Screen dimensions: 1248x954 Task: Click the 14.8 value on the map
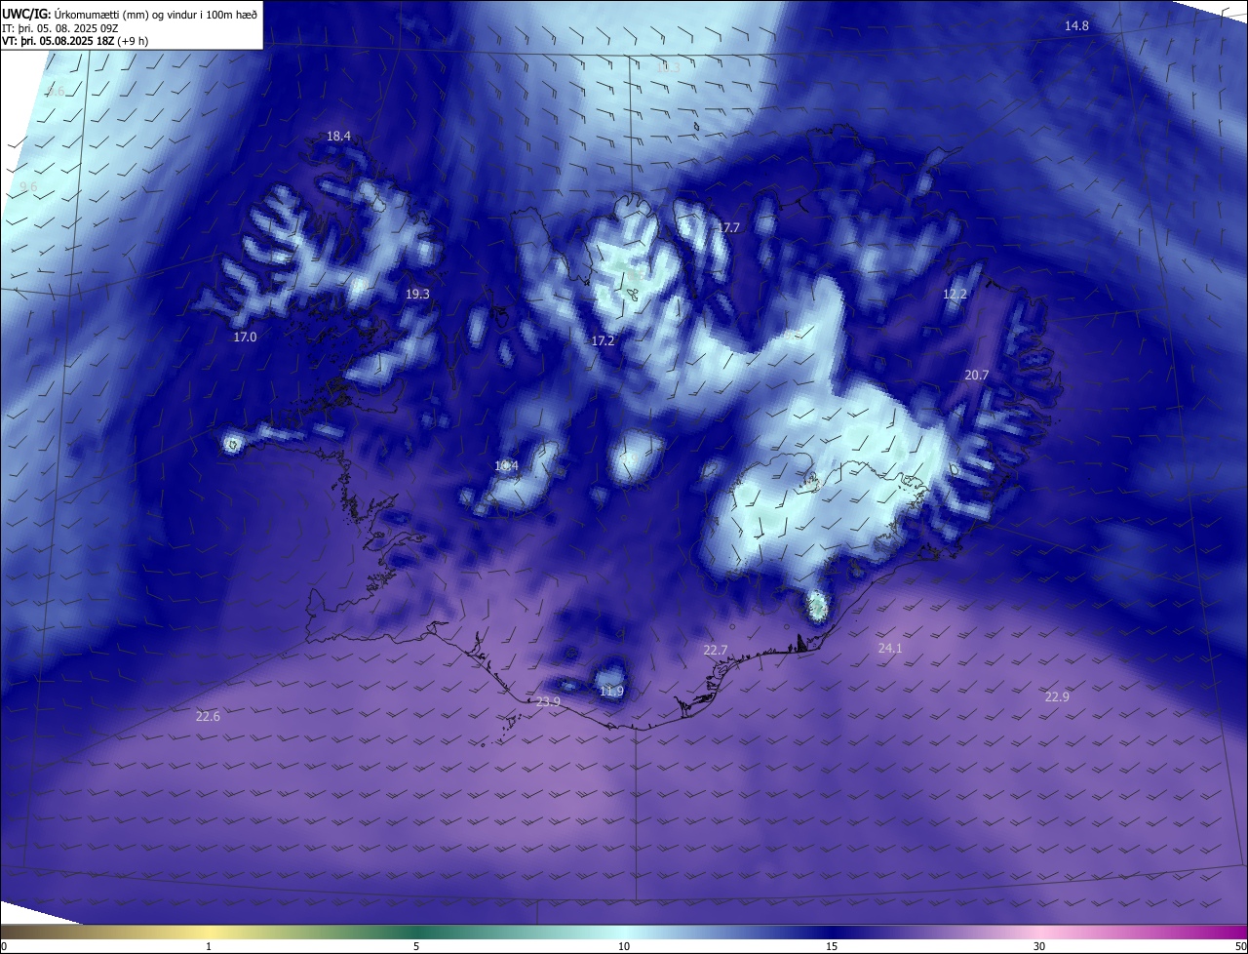point(1076,25)
